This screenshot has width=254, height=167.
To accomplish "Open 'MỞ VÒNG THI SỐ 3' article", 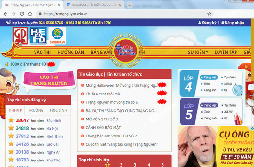I will coord(102,119).
